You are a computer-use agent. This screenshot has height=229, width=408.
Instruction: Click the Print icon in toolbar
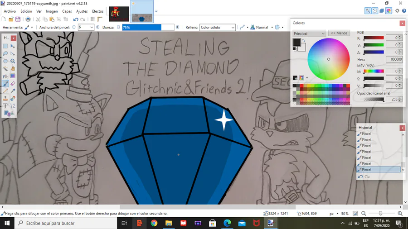(x=28, y=19)
